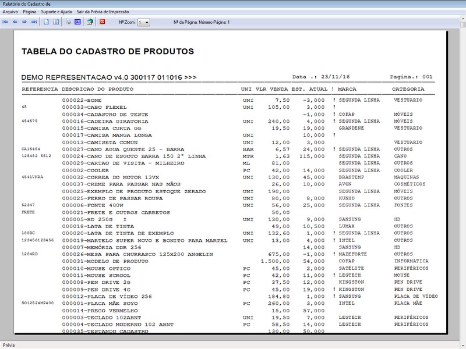Screen dimensions: 466x349
Task: Click product row 000006-FONTE 400W
Action: pyautogui.click(x=88, y=205)
